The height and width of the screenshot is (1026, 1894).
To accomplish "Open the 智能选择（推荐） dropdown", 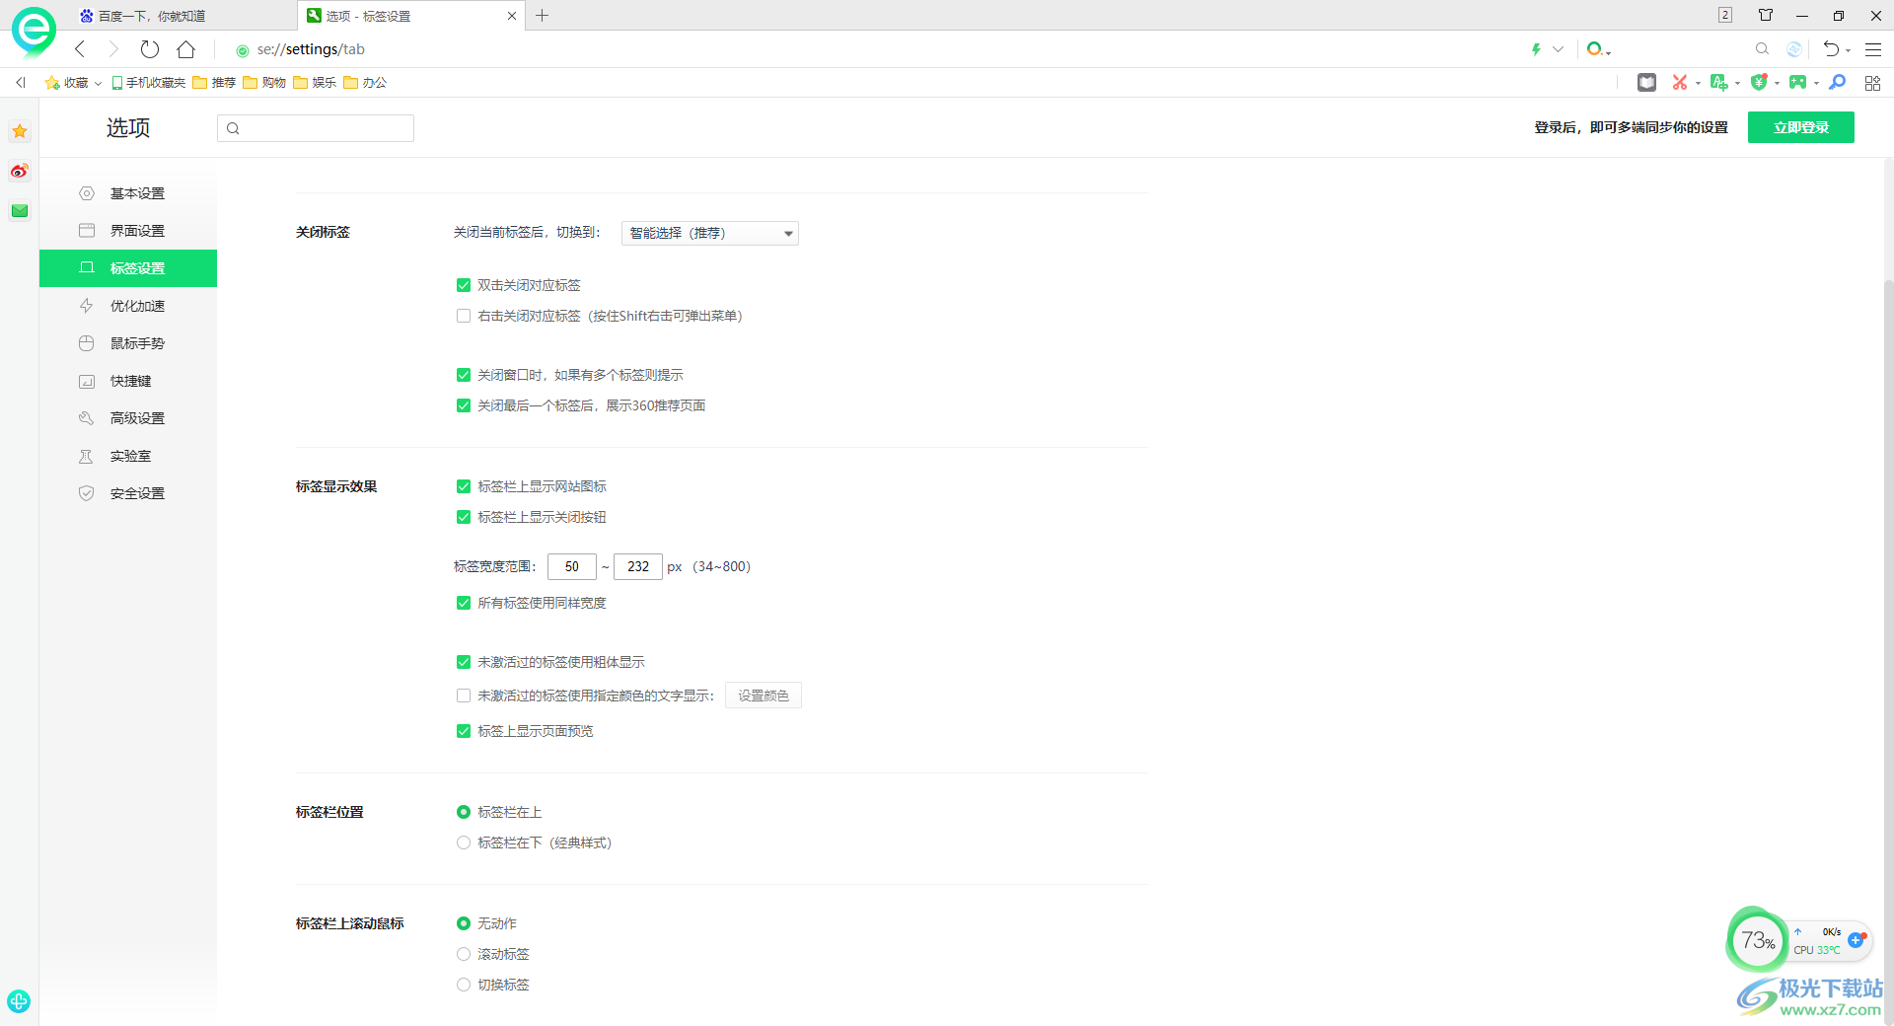I will pos(710,233).
